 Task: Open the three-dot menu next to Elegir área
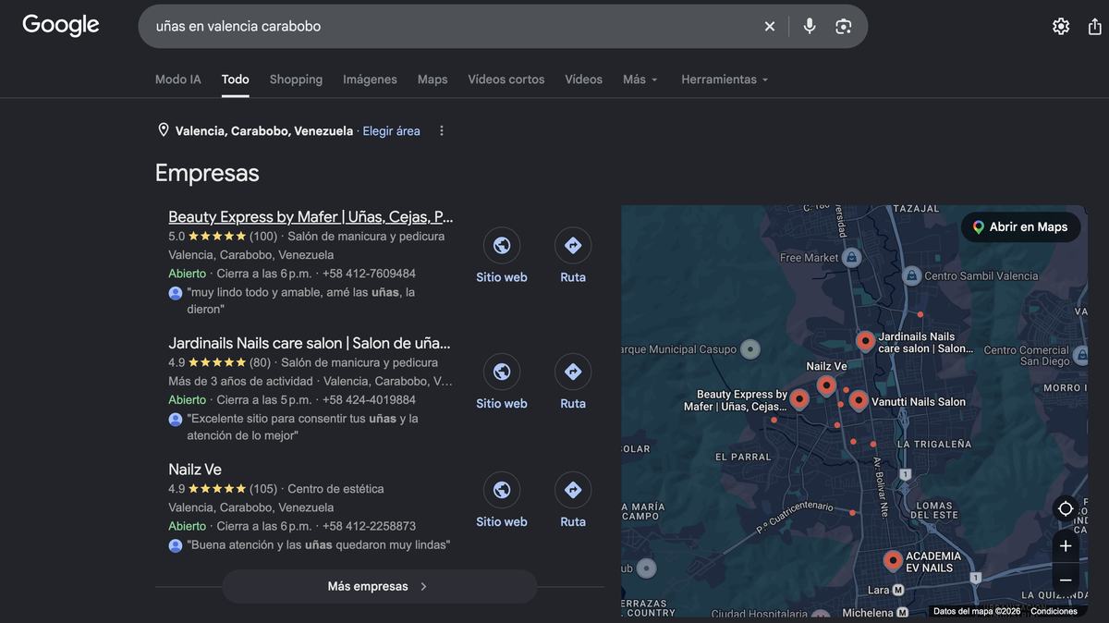[x=441, y=130]
